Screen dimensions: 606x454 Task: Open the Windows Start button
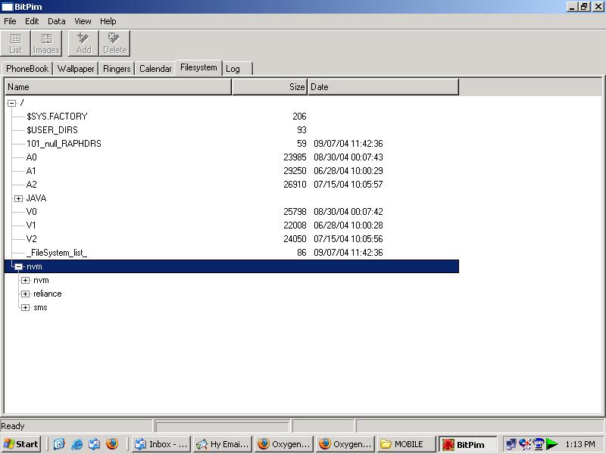[21, 444]
